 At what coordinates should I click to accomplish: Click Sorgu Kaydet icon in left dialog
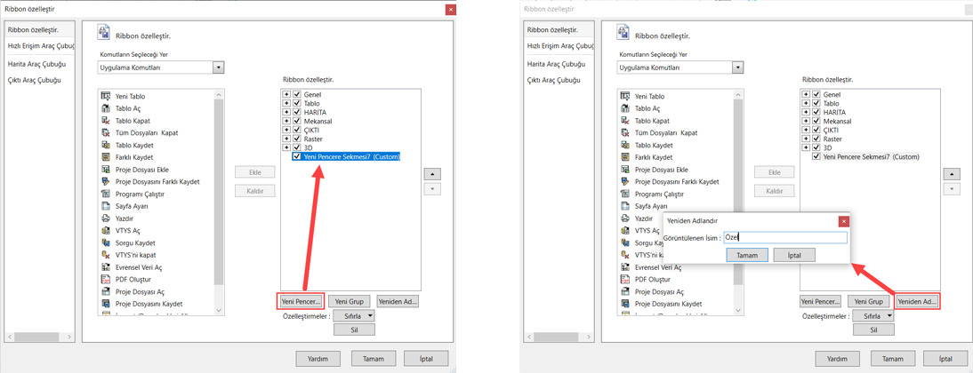pyautogui.click(x=106, y=242)
